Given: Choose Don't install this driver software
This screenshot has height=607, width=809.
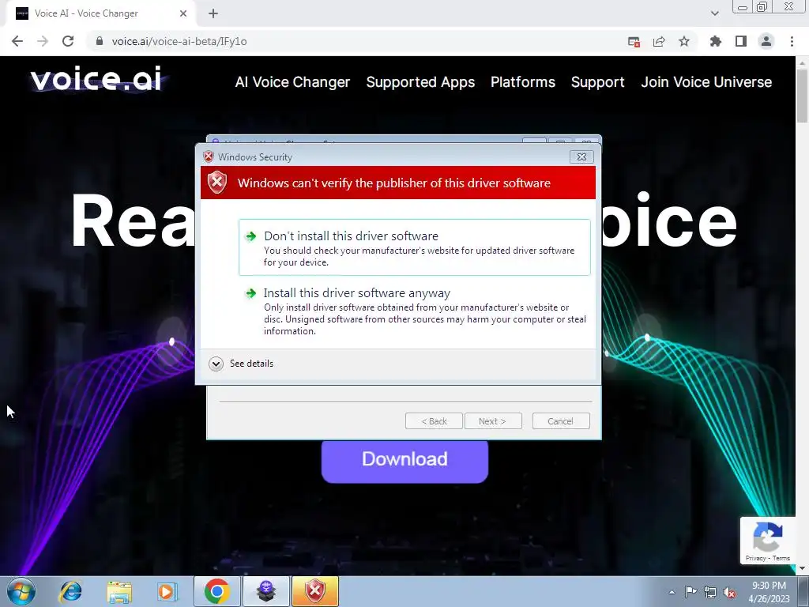Looking at the screenshot, I should point(414,247).
